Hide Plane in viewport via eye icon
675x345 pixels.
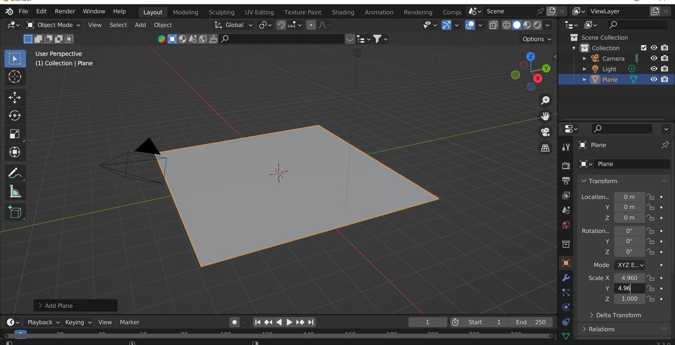654,80
